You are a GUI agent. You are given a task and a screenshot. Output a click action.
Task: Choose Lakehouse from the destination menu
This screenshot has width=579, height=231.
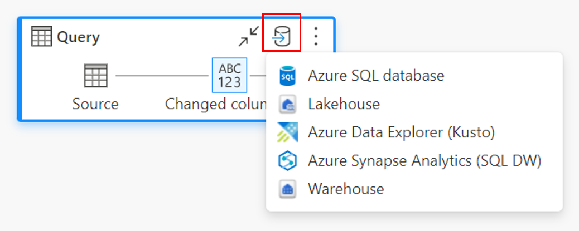(x=344, y=104)
